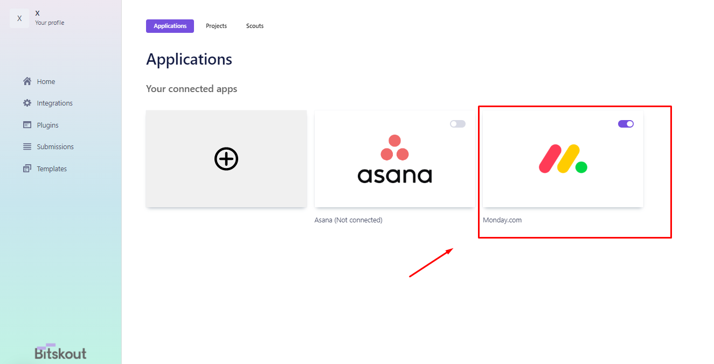Switch to the Projects tab

[x=216, y=26]
